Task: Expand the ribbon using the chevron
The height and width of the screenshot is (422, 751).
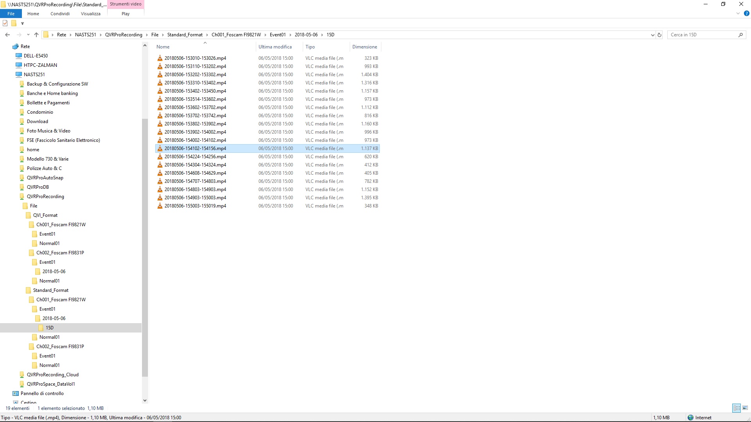Action: coord(738,13)
